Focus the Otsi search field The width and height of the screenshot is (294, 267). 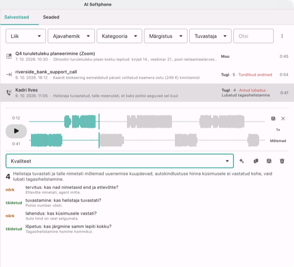[254, 36]
